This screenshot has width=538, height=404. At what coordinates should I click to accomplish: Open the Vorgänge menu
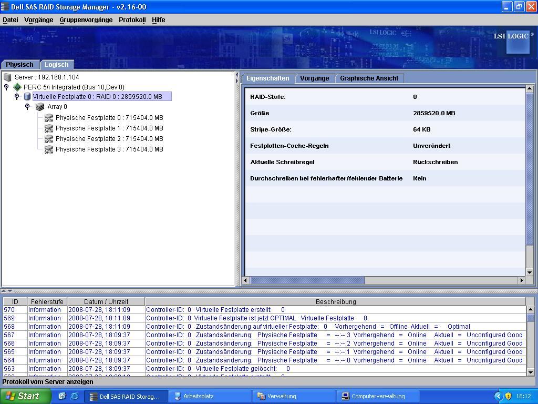(x=39, y=20)
